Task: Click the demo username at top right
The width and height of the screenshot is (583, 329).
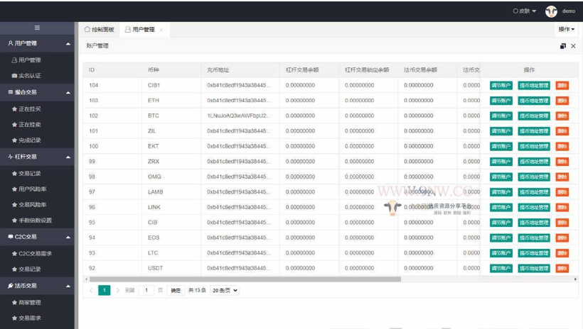Action: tap(569, 11)
